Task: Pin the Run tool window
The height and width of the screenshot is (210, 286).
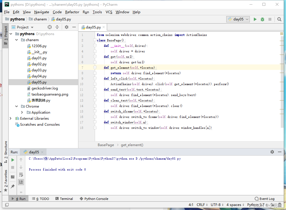Action: (13, 186)
